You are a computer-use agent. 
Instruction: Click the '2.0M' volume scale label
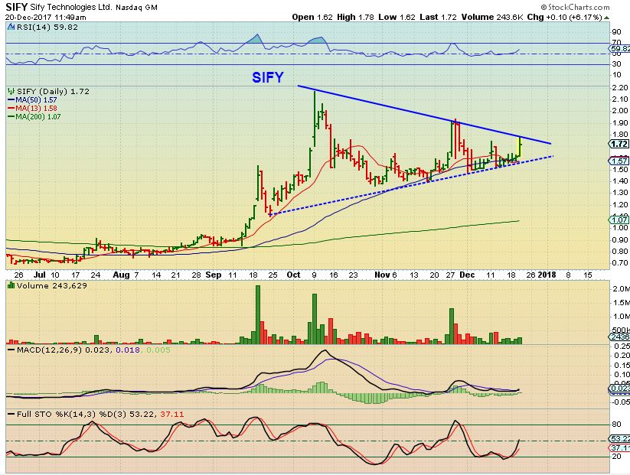click(x=621, y=288)
